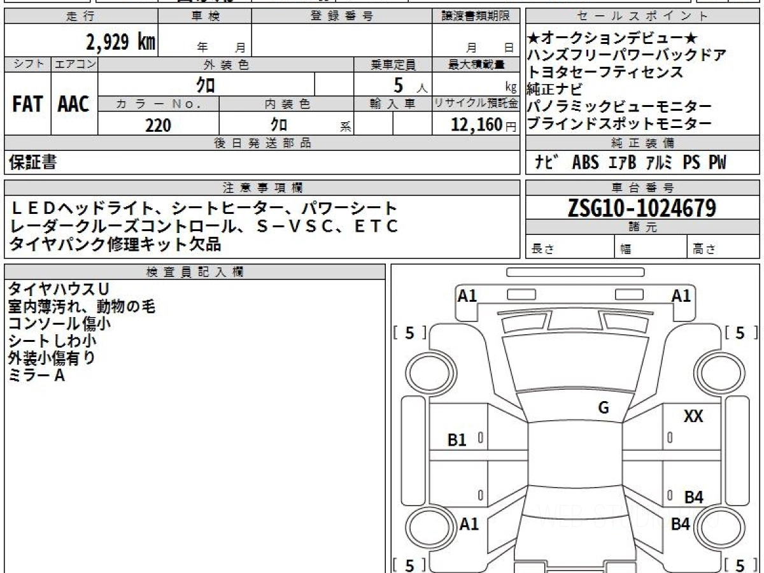Select the 輸入車 header
764x573 pixels.
[x=393, y=104]
